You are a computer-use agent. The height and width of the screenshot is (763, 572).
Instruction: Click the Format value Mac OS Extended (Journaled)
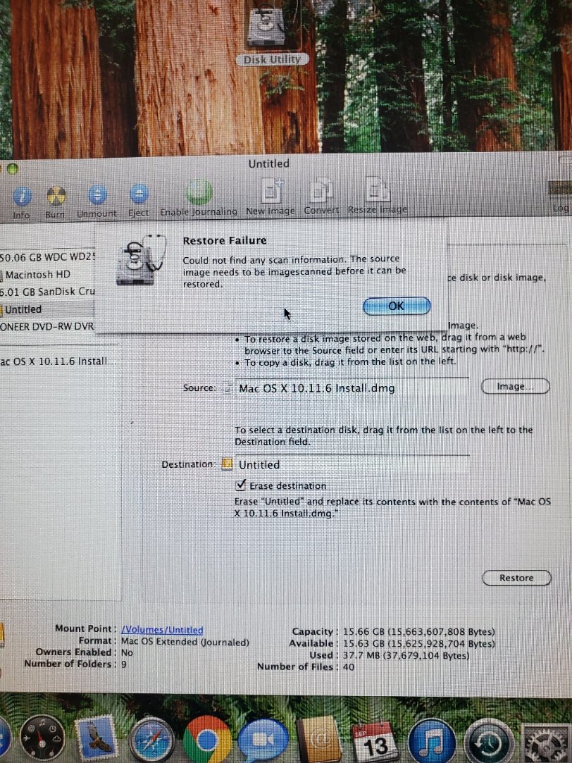click(185, 642)
